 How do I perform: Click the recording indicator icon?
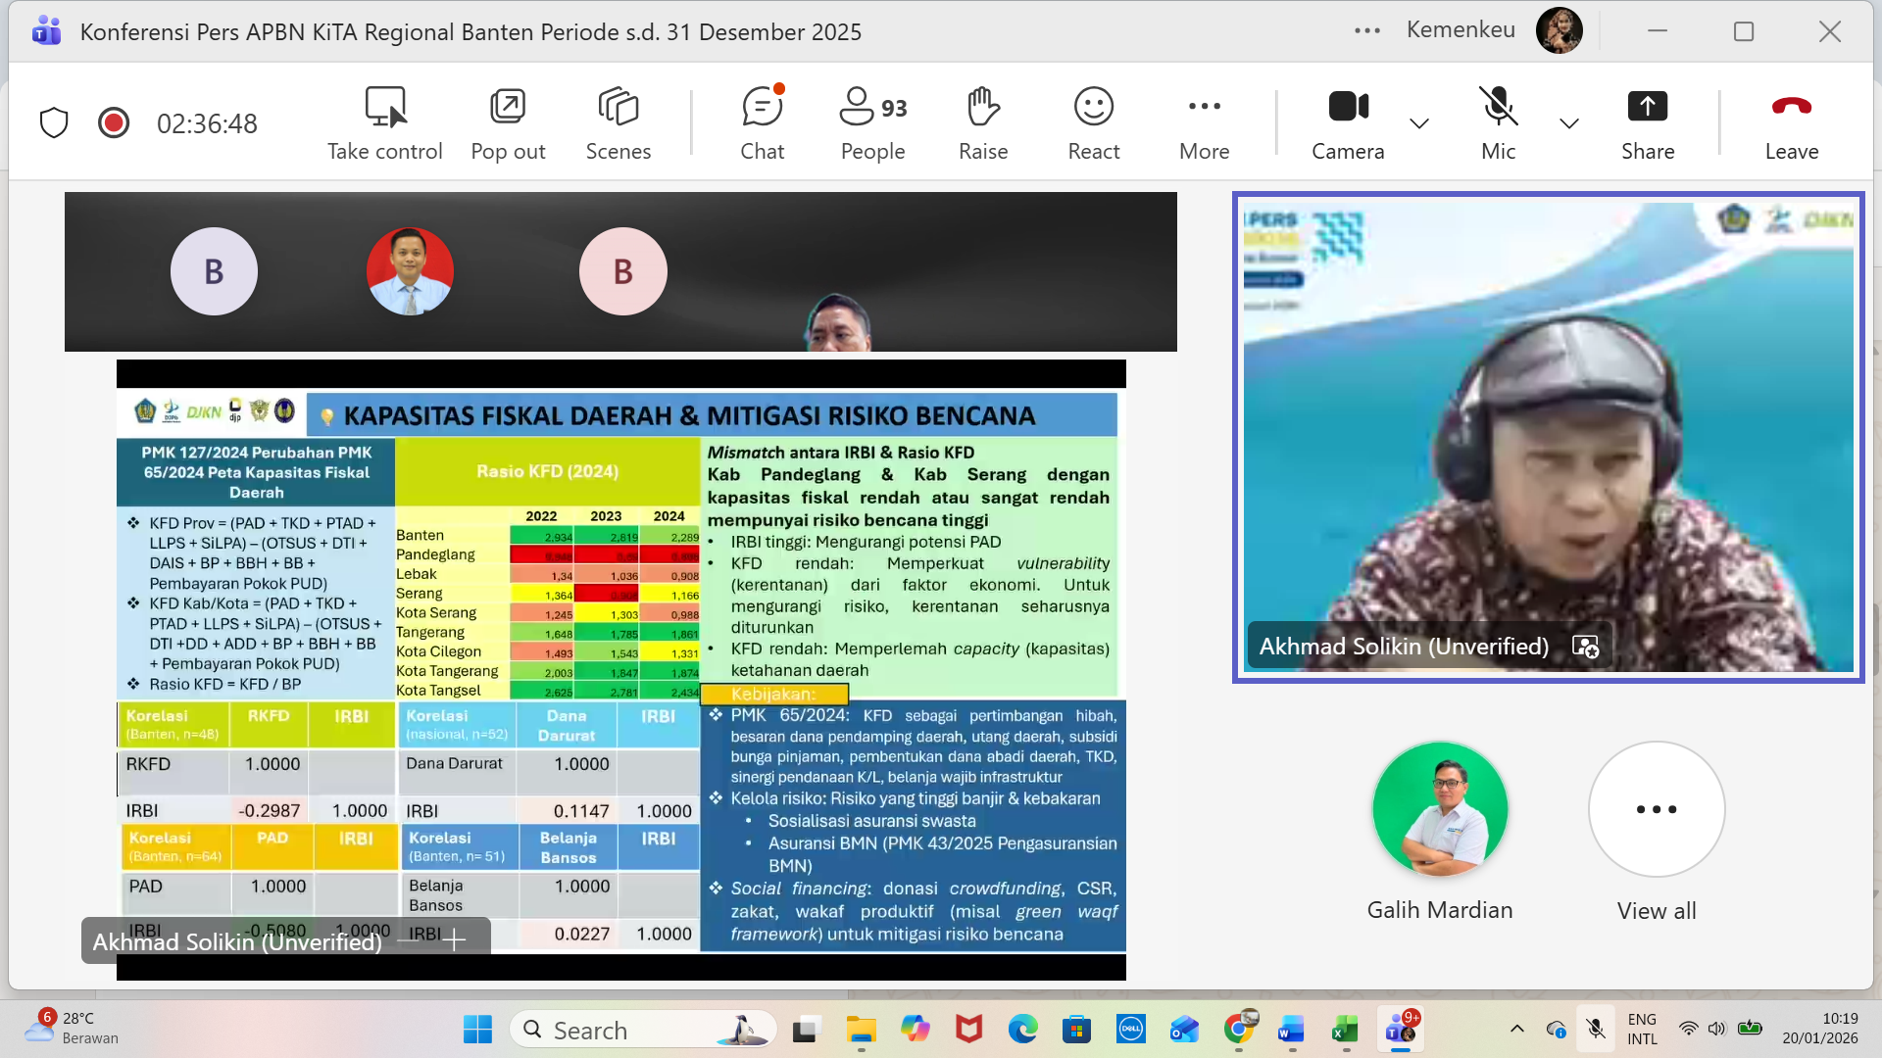[x=114, y=123]
